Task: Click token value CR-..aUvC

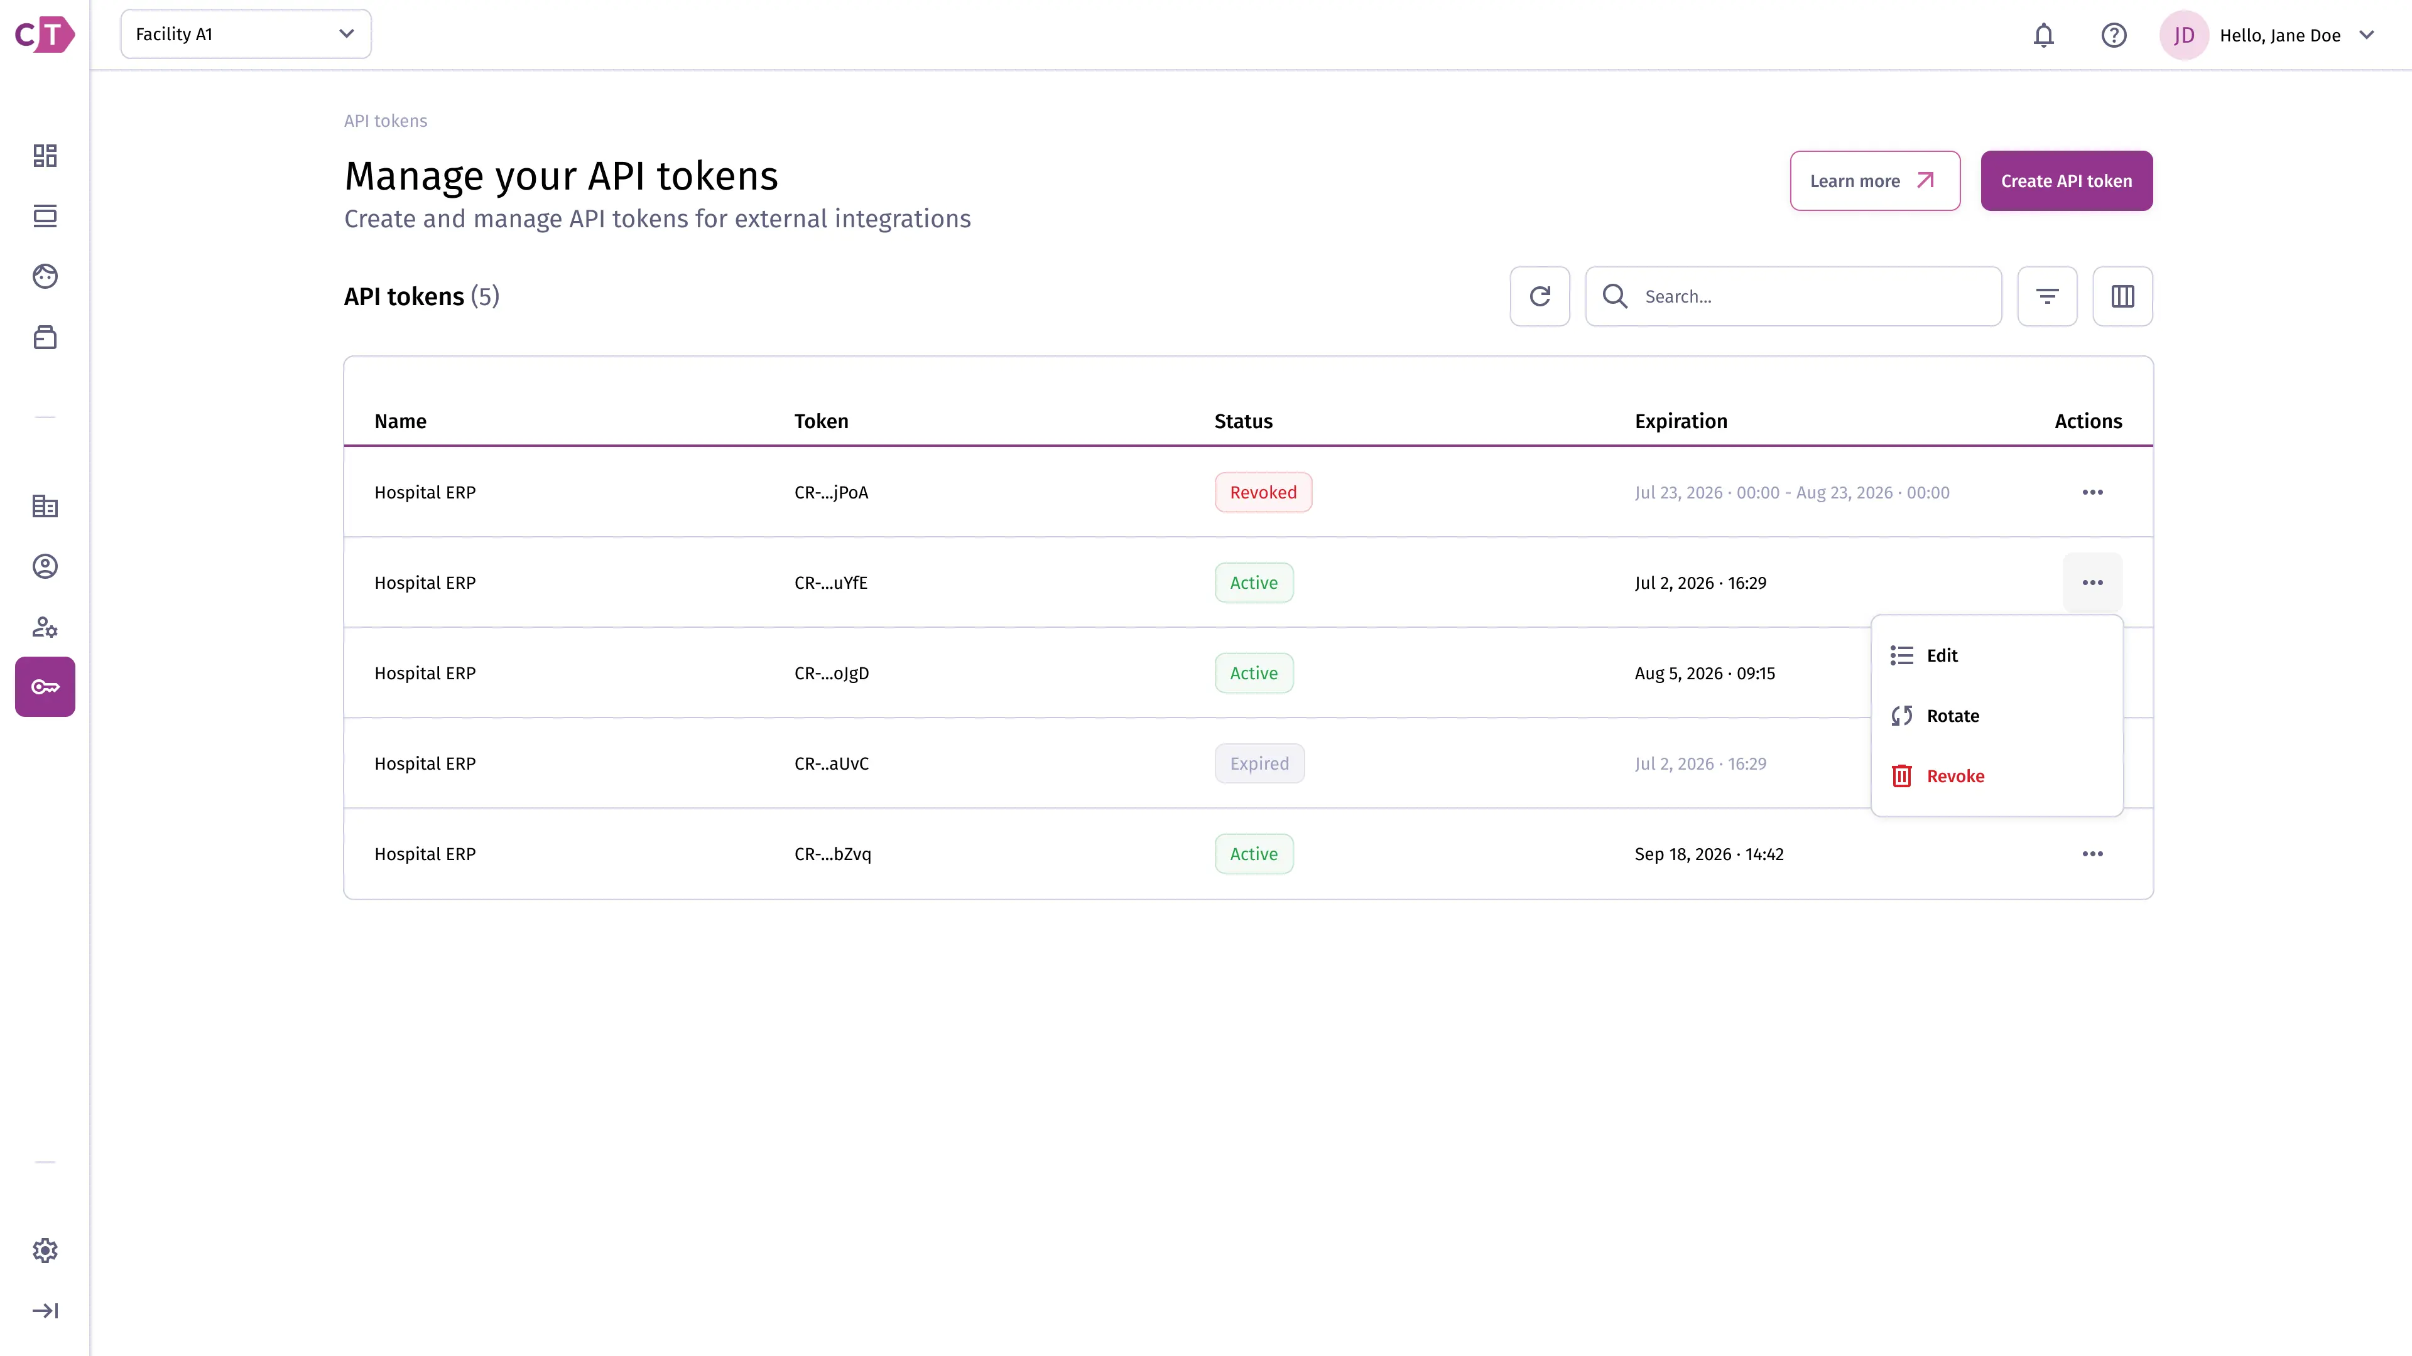Action: (832, 763)
